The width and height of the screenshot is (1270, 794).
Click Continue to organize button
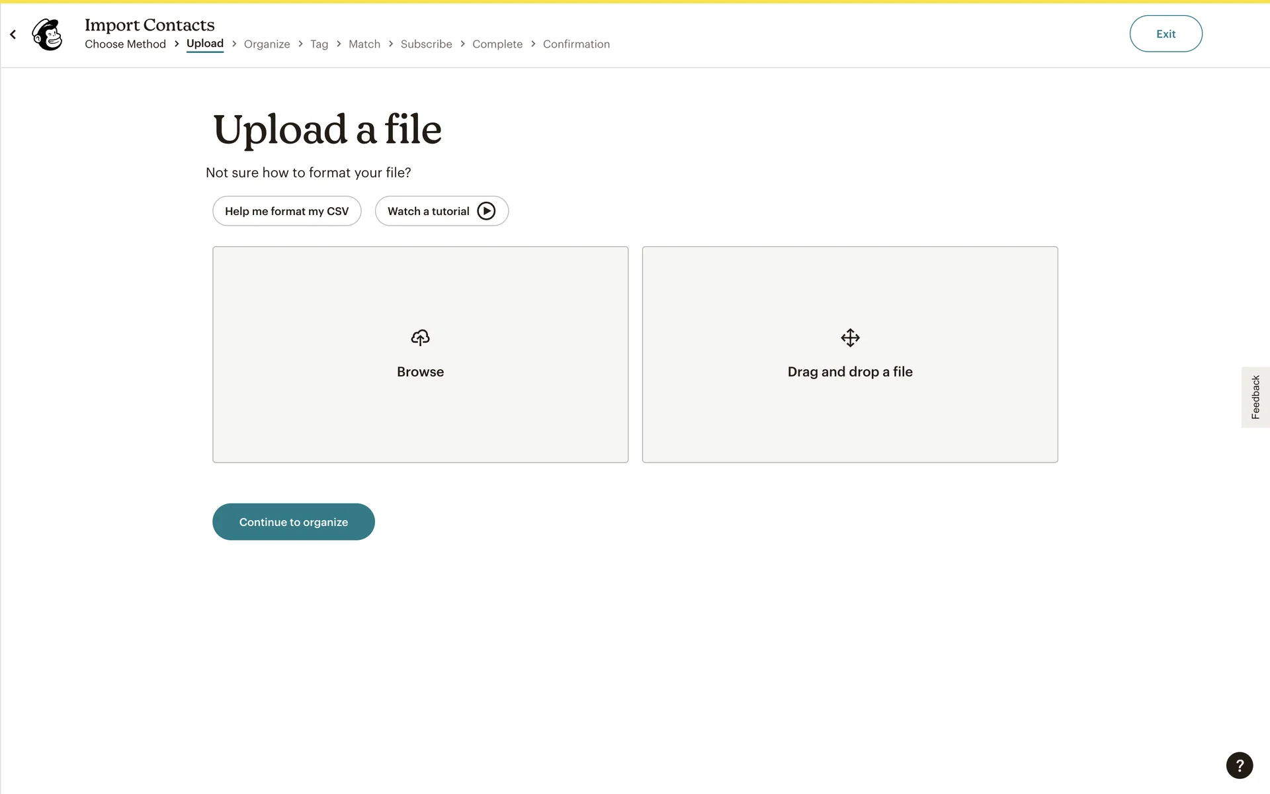click(293, 522)
